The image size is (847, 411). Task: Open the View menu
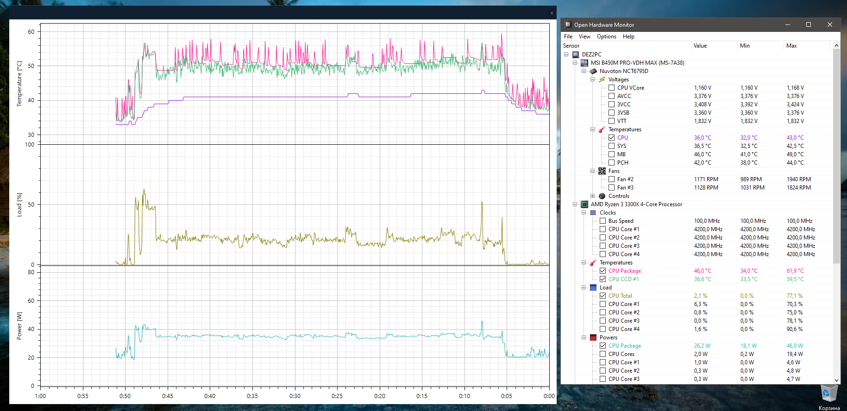[x=584, y=37]
